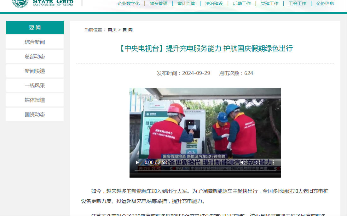This screenshot has height=216, width=347.
Task: Mute the video with the speaker icon
Action: (x=243, y=163)
